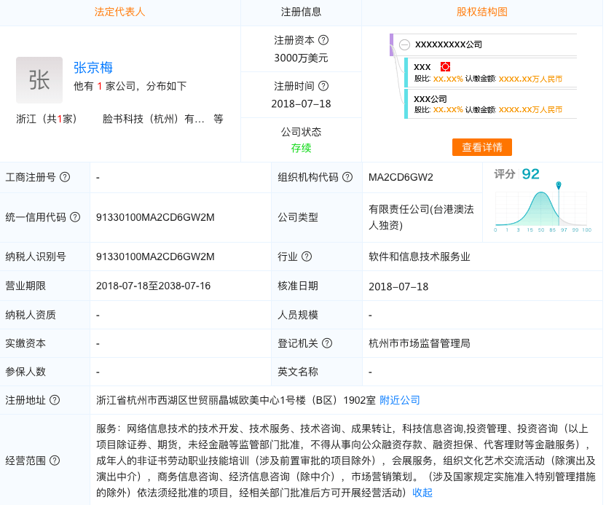Click help icon next to 注册资本
This screenshot has height=505, width=606.
click(323, 40)
